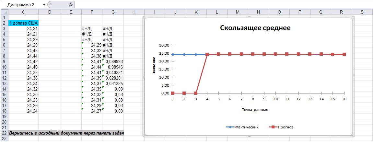Click the '15,00' vertical axis label
Image resolution: width=374 pixels, height=142 pixels.
tap(164, 69)
